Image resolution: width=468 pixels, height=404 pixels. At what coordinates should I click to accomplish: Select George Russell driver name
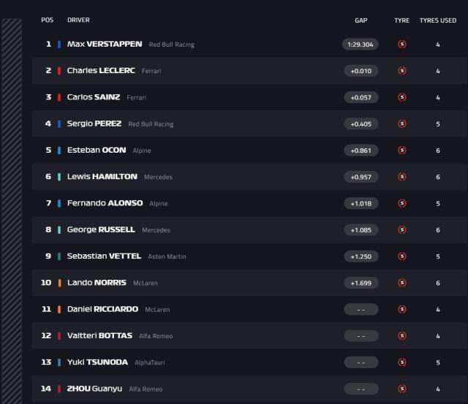101,229
